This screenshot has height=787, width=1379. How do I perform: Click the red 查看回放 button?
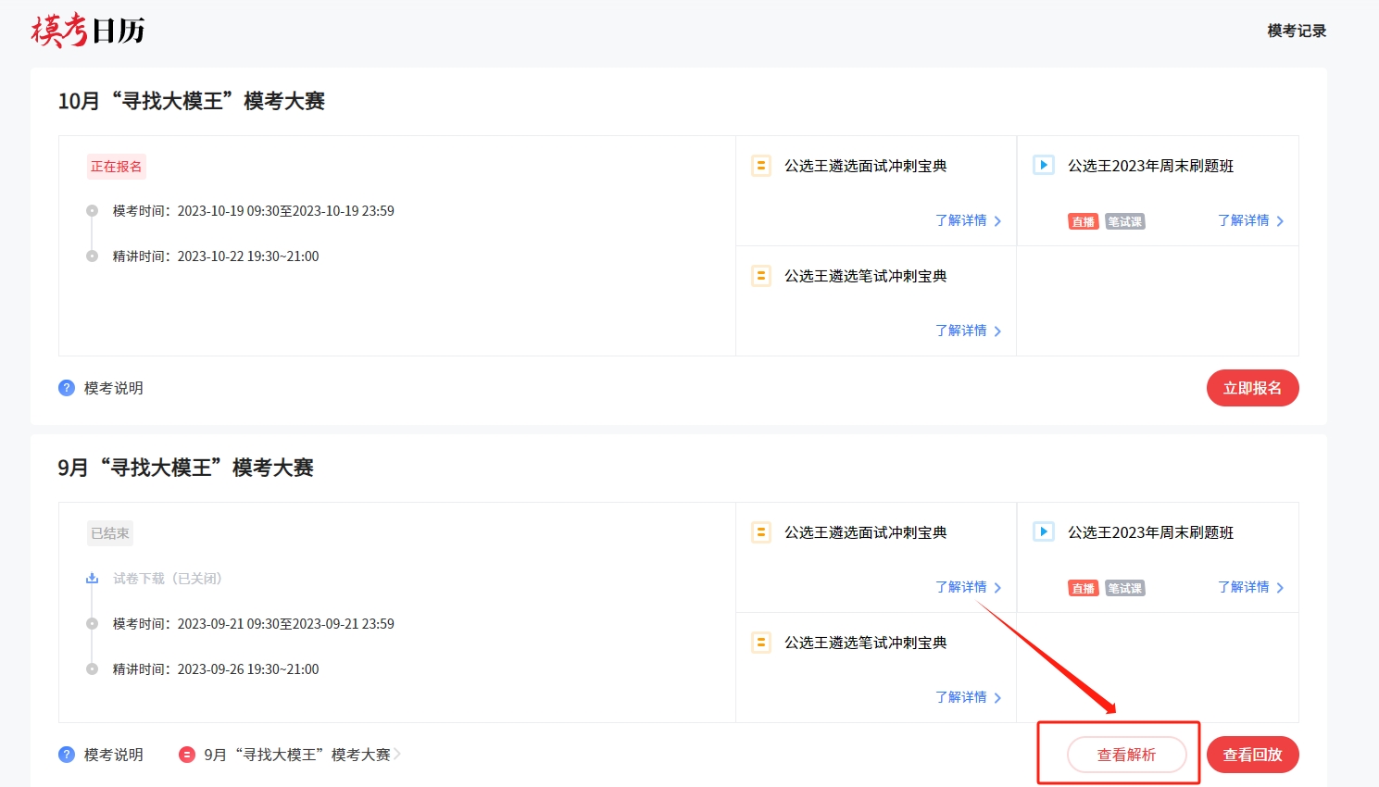coord(1252,755)
